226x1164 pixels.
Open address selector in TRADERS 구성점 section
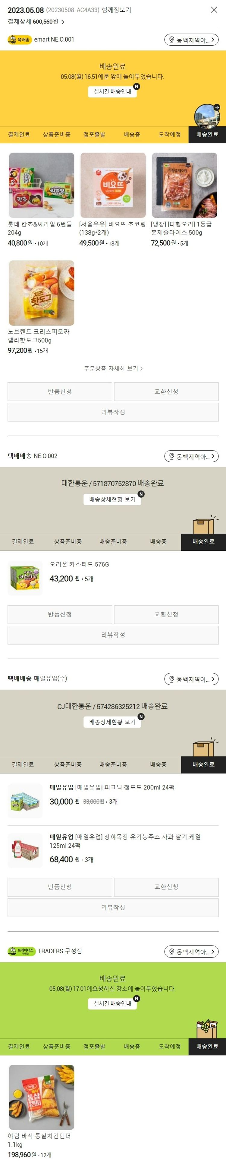[x=191, y=951]
